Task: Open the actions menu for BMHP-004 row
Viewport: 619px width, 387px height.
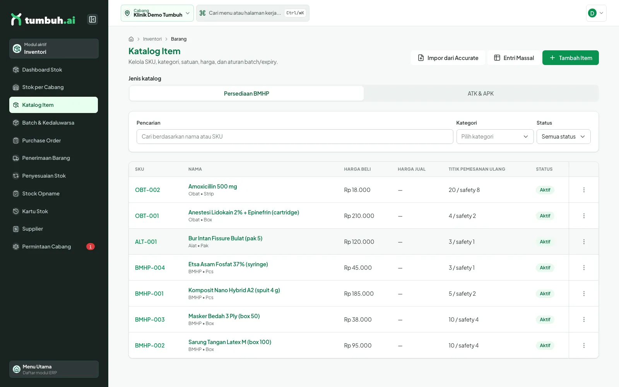Action: (x=584, y=268)
